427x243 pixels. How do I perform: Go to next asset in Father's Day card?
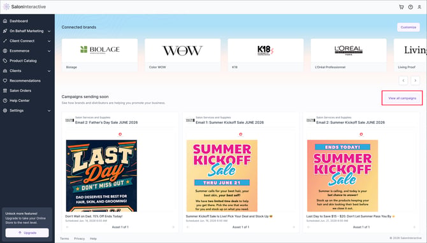pos(173,227)
